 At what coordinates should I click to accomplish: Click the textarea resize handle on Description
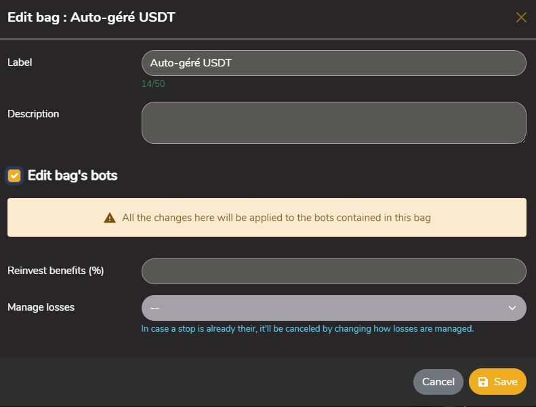[523, 140]
